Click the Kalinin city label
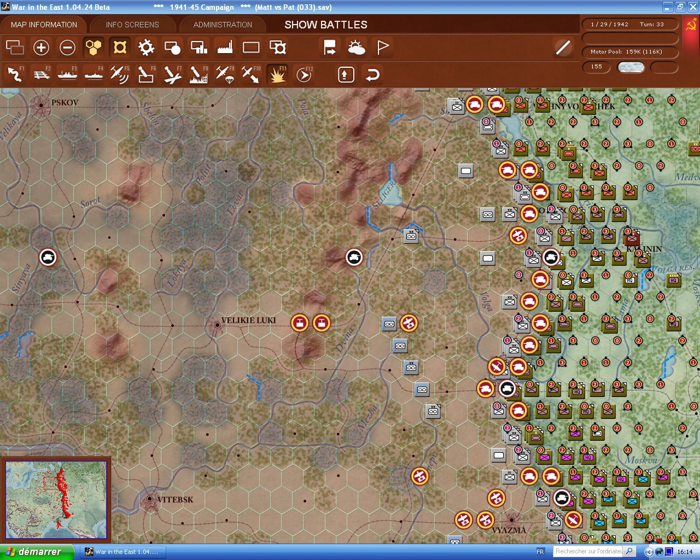Image resolution: width=700 pixels, height=560 pixels. 644,249
